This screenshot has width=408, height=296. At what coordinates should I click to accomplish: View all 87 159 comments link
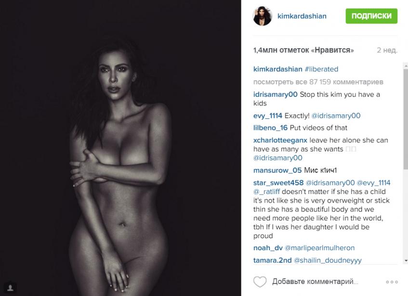[318, 82]
